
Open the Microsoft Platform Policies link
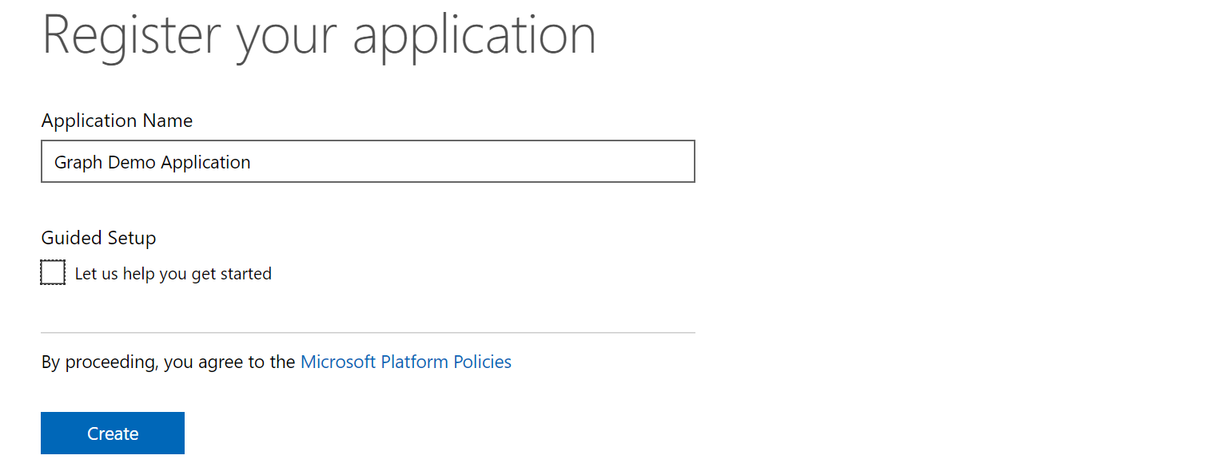click(x=406, y=362)
